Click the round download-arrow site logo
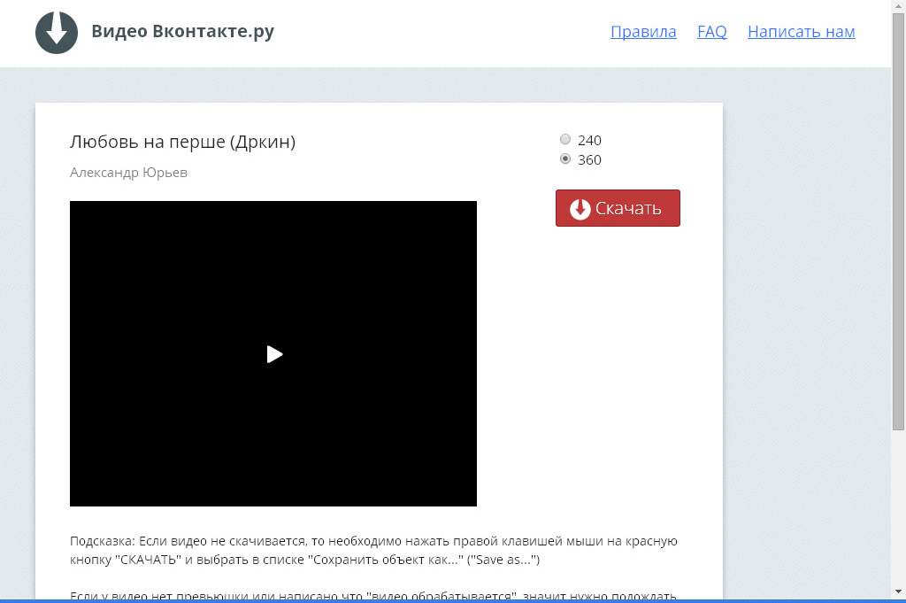Image resolution: width=906 pixels, height=603 pixels. pos(57,33)
